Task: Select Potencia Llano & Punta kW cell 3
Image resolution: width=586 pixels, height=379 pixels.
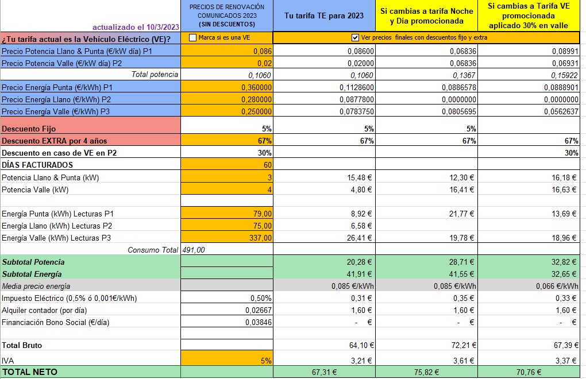Action: coord(227,177)
